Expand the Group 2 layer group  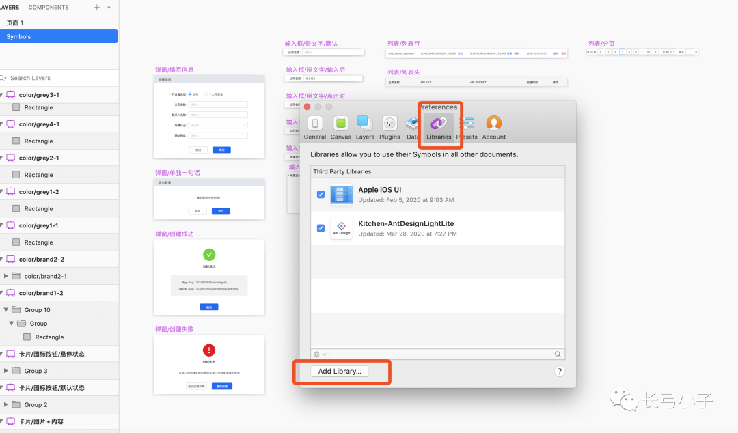5,405
